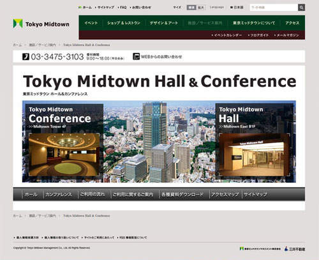Open the Tokyo Midtown Hall banner title
Image resolution: width=319 pixels, height=260 pixels.
[241, 116]
